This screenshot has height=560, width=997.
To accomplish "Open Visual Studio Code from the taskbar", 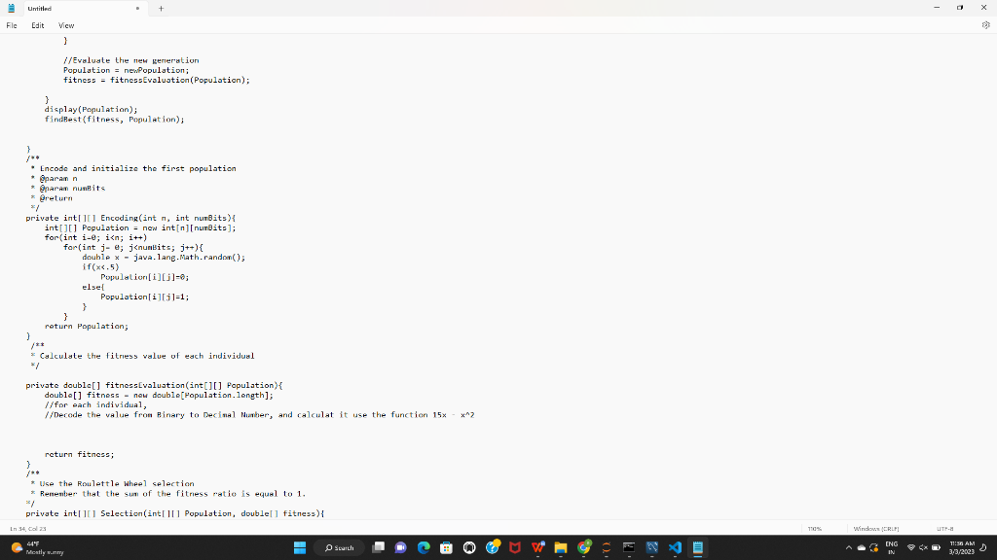I will tap(673, 547).
